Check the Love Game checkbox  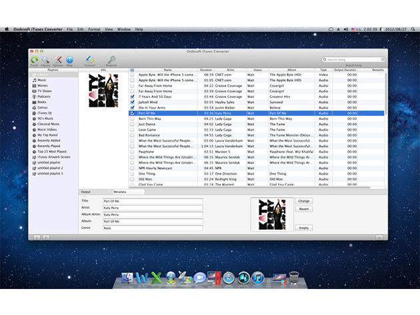point(132,130)
